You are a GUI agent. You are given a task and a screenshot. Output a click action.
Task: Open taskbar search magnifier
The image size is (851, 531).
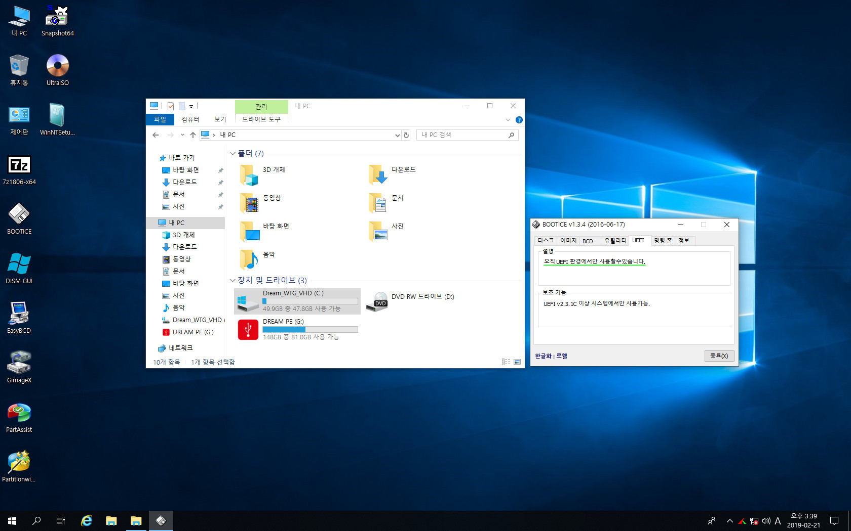point(36,520)
